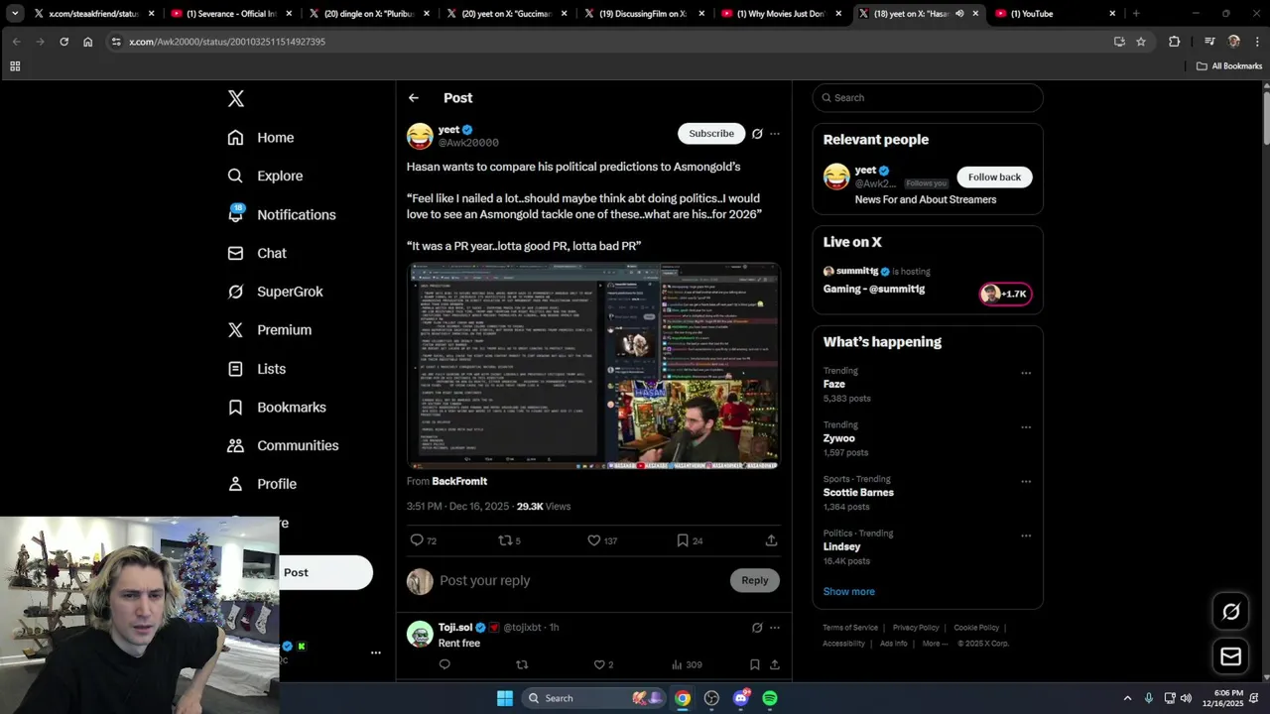Open the Hasan stream video thumbnail
Screen dimensions: 1270x714
coord(593,365)
